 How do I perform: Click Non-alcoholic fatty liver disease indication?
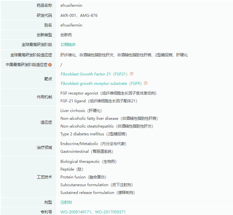109,119
